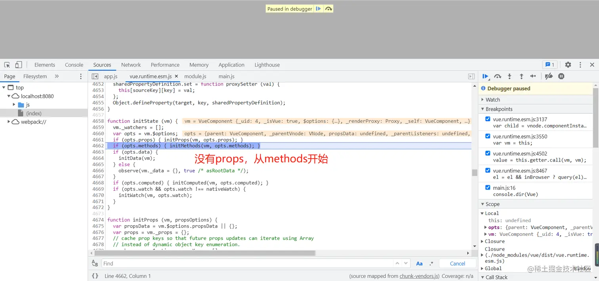
Task: Open the module.js file tab
Action: tap(195, 76)
